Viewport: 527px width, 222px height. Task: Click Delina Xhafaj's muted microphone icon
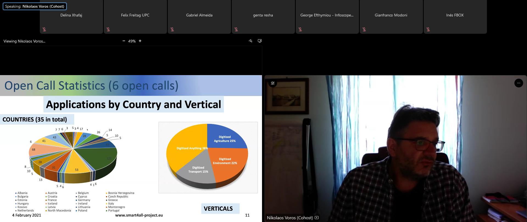click(x=44, y=29)
